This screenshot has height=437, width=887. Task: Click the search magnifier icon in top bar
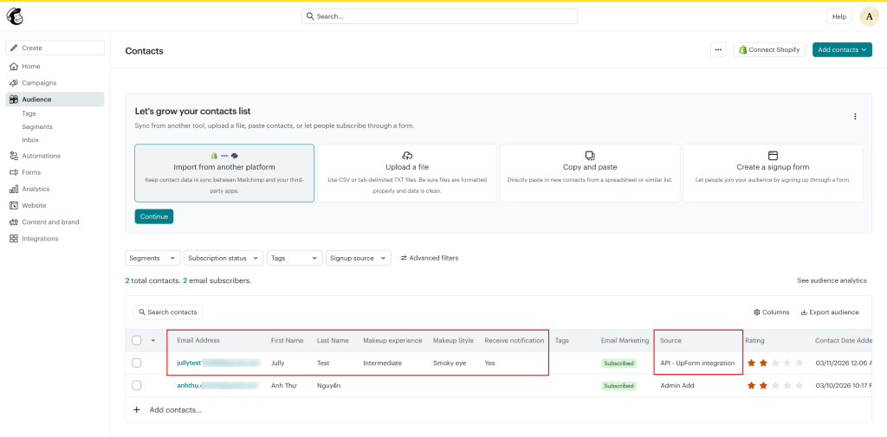[310, 16]
